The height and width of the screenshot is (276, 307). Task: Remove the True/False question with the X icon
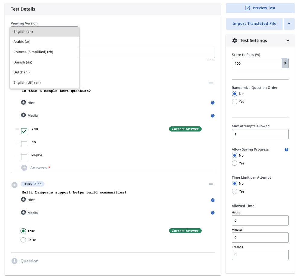14,185
